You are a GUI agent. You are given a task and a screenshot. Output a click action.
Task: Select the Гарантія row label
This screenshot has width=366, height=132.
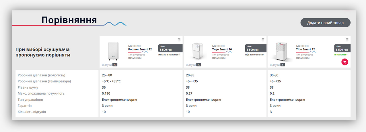point(25,106)
